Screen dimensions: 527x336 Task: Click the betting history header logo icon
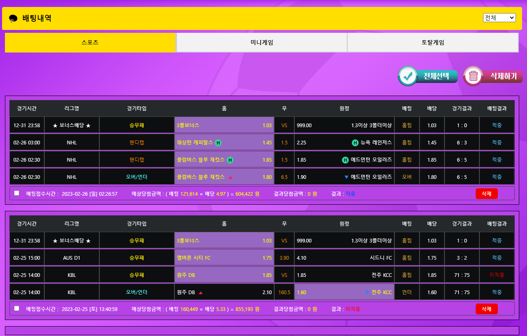[x=13, y=18]
